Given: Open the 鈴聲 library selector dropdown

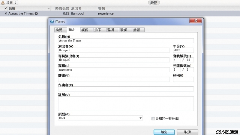Looking at the screenshot, I should [x=9, y=3].
